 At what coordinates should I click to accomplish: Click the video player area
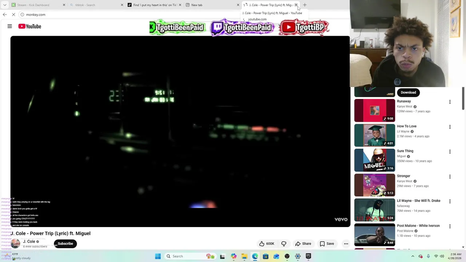pos(180,131)
